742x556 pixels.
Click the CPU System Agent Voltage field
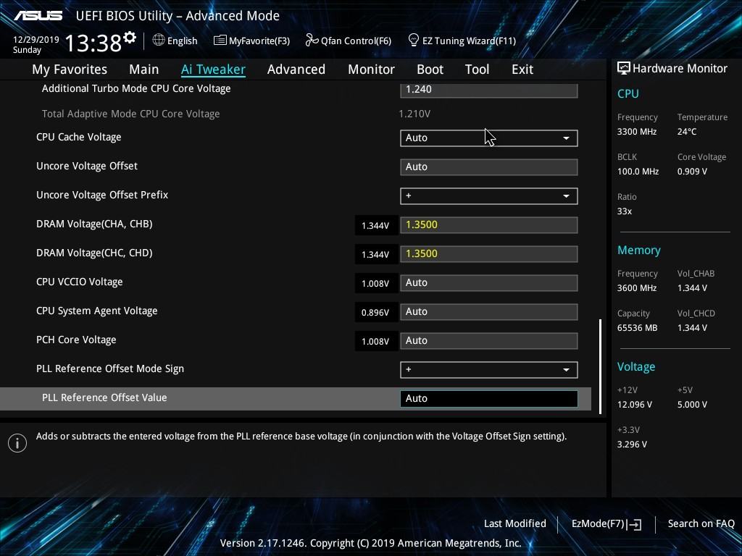(489, 311)
